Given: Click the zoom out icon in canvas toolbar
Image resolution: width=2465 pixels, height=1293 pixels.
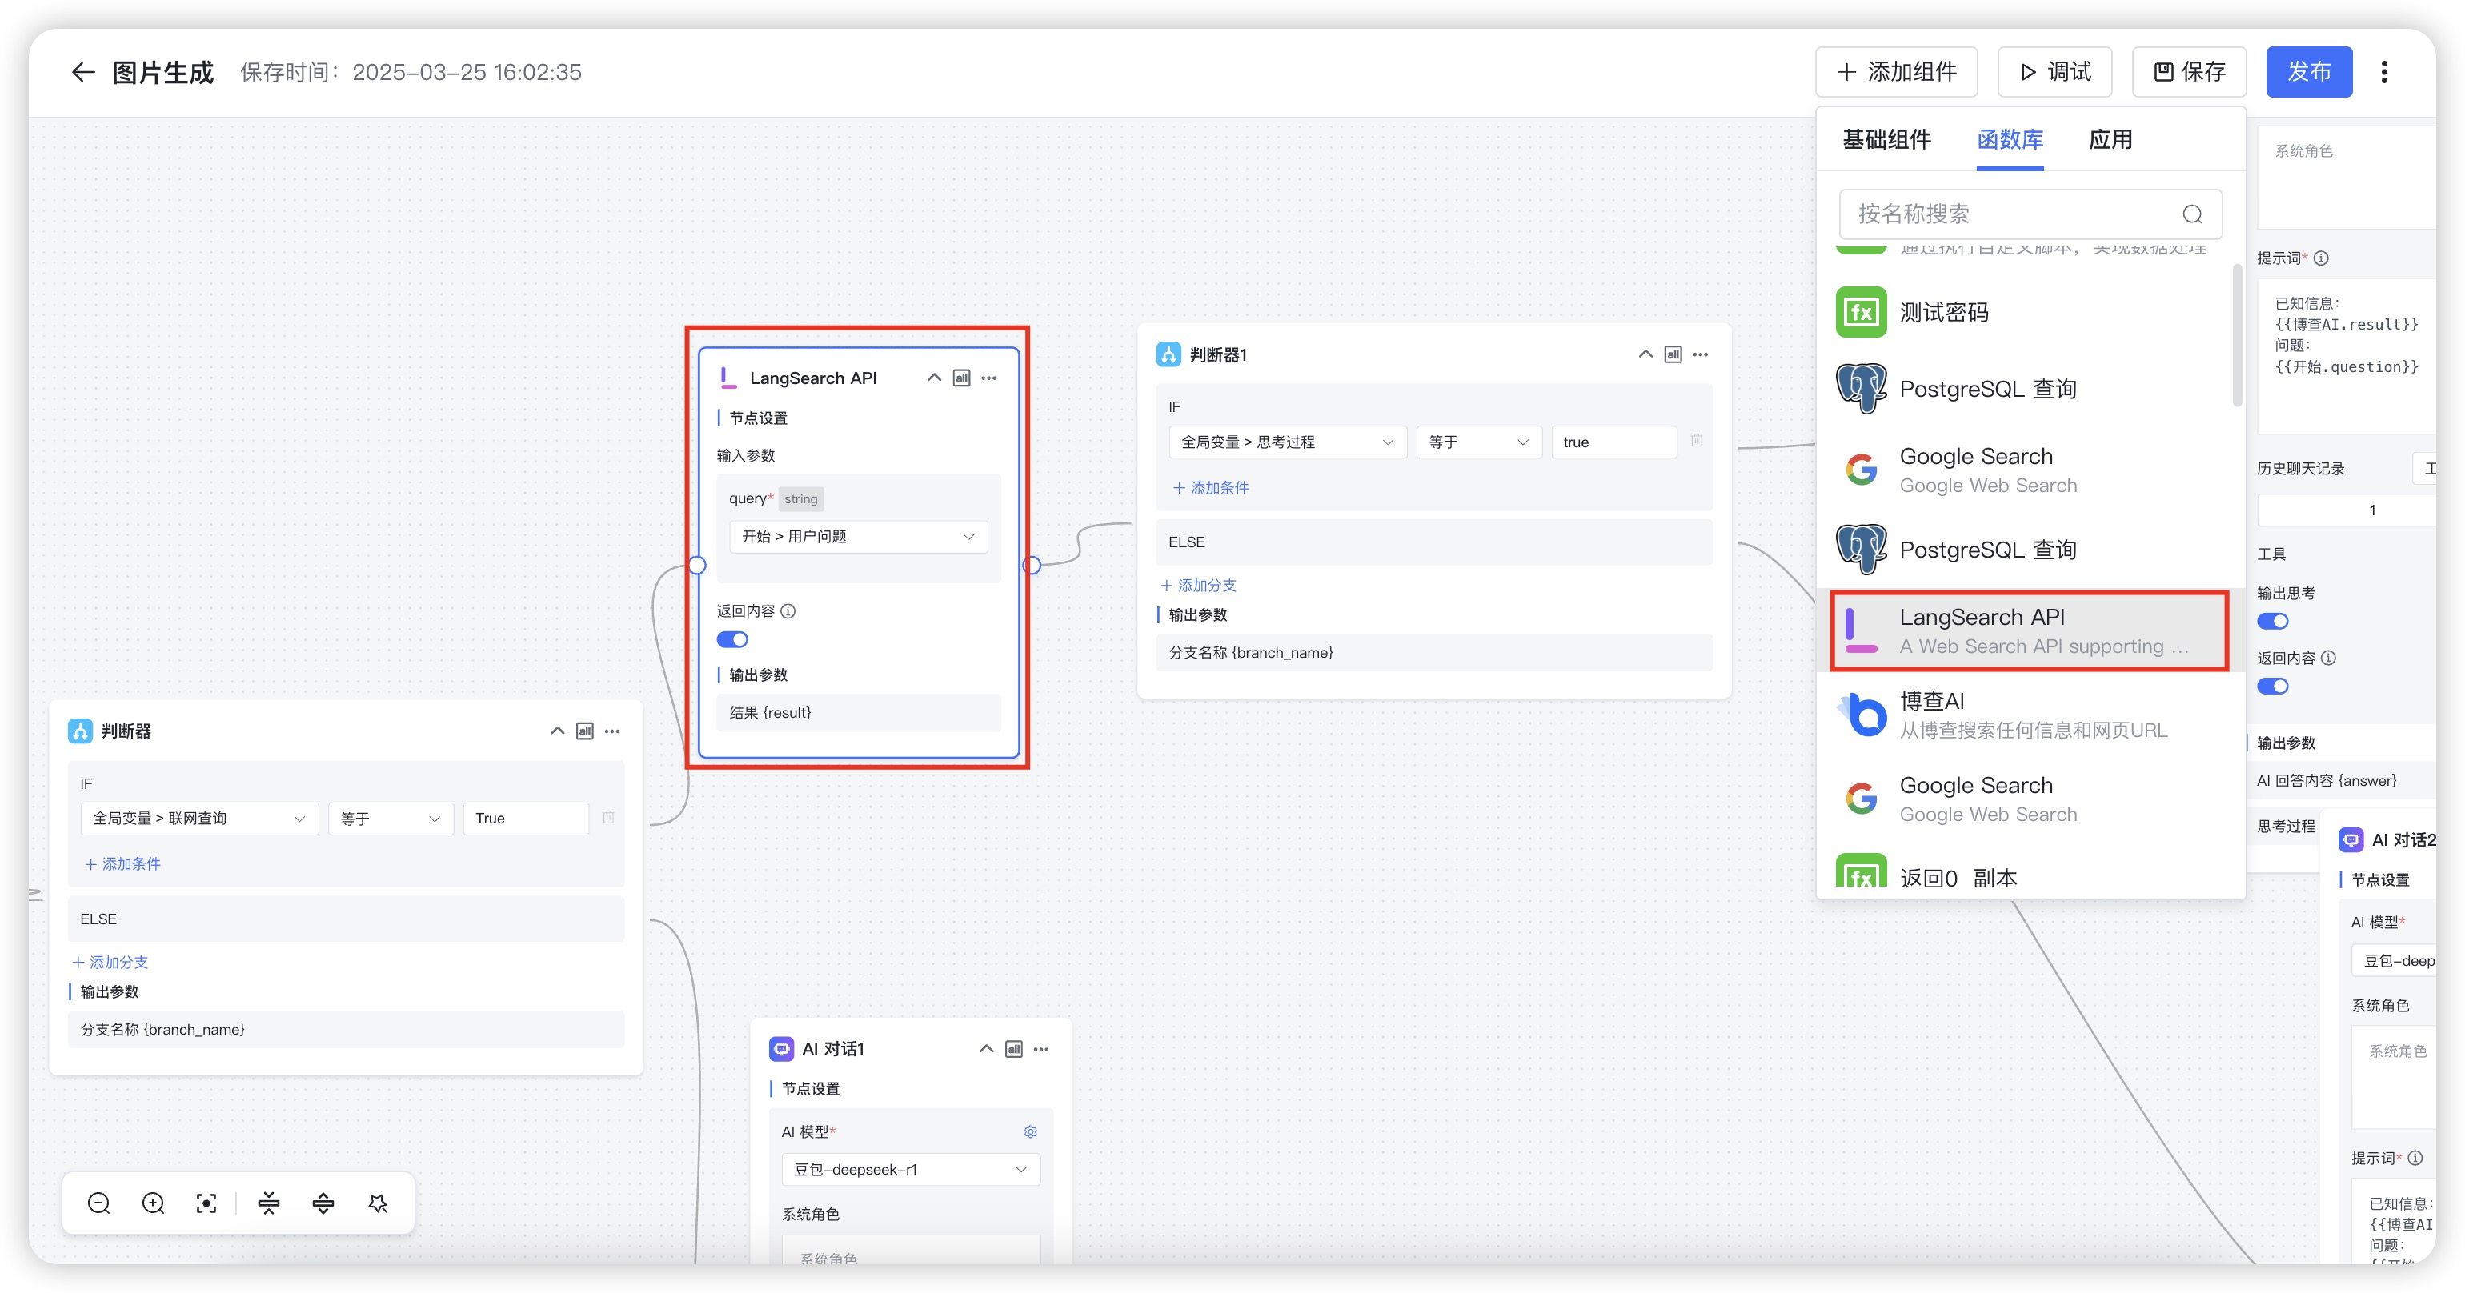Looking at the screenshot, I should [x=98, y=1202].
